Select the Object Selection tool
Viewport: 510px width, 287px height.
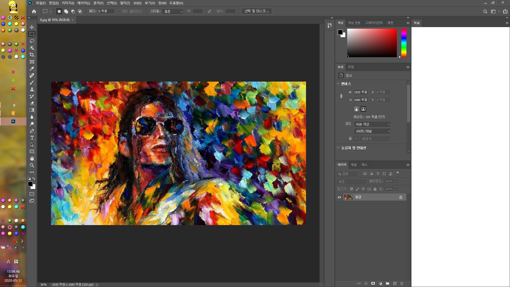coord(32,48)
